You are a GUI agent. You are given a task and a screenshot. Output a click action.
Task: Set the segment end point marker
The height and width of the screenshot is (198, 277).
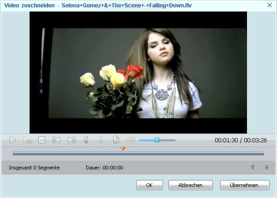(x=101, y=140)
